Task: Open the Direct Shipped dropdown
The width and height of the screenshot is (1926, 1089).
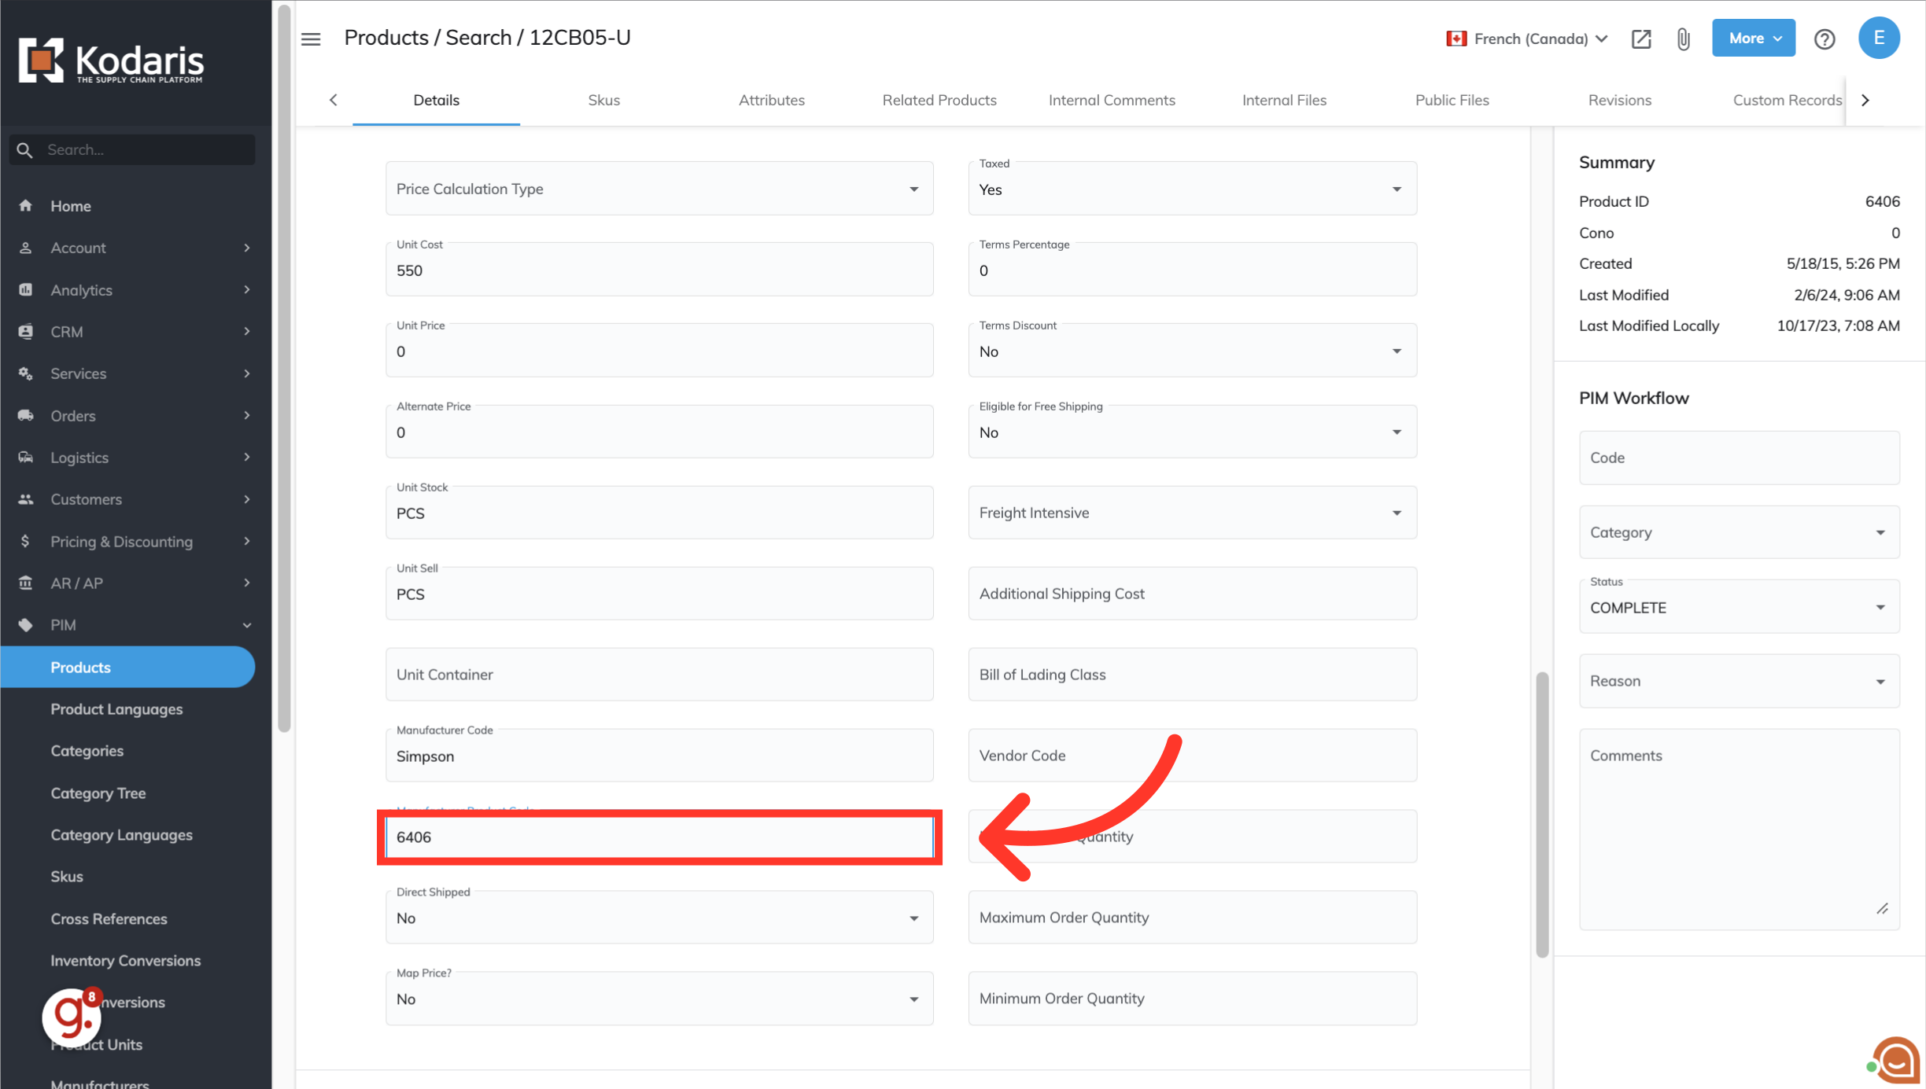Action: coord(659,918)
